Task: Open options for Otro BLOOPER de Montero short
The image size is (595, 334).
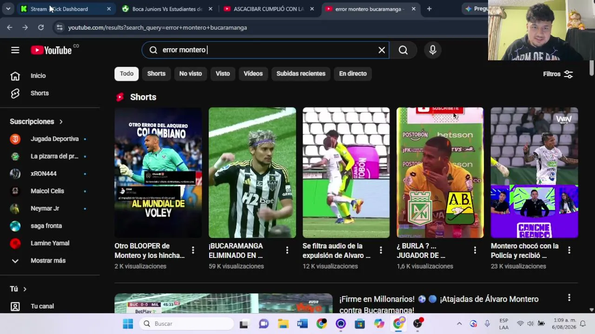Action: tap(193, 250)
